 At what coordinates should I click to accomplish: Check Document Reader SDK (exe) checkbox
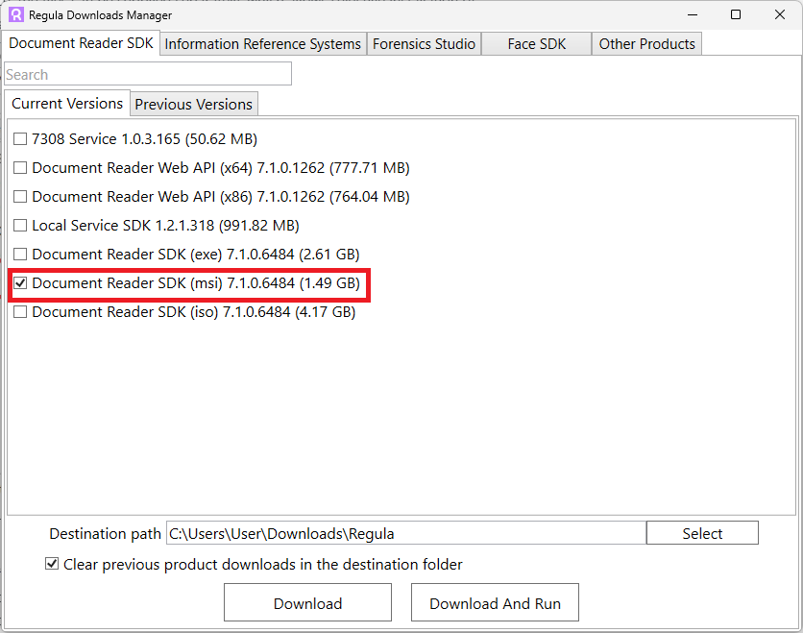click(20, 254)
